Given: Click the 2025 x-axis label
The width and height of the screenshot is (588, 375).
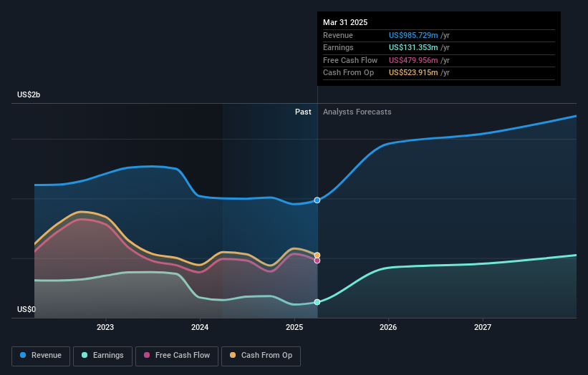Looking at the screenshot, I should pos(294,328).
